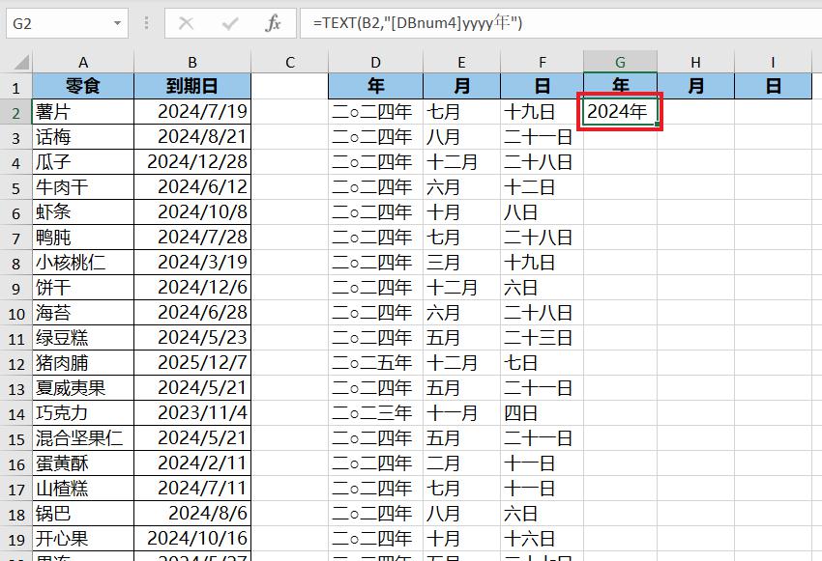This screenshot has width=822, height=561.
Task: Click the Cancel (X) formula icon
Action: (186, 23)
